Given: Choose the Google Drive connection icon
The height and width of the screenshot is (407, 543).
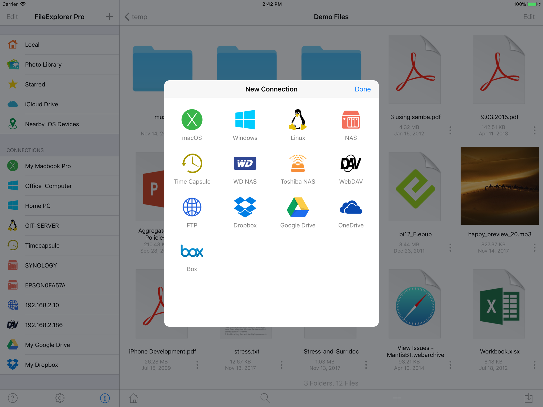Looking at the screenshot, I should click(x=298, y=207).
